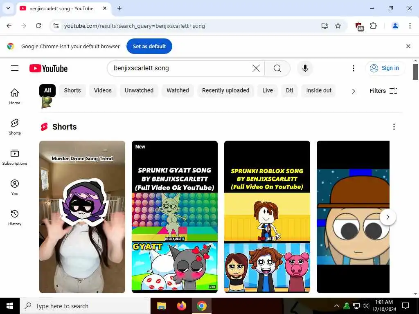Close the benjixscarlett song tab
The height and width of the screenshot is (314, 419).
(x=105, y=8)
